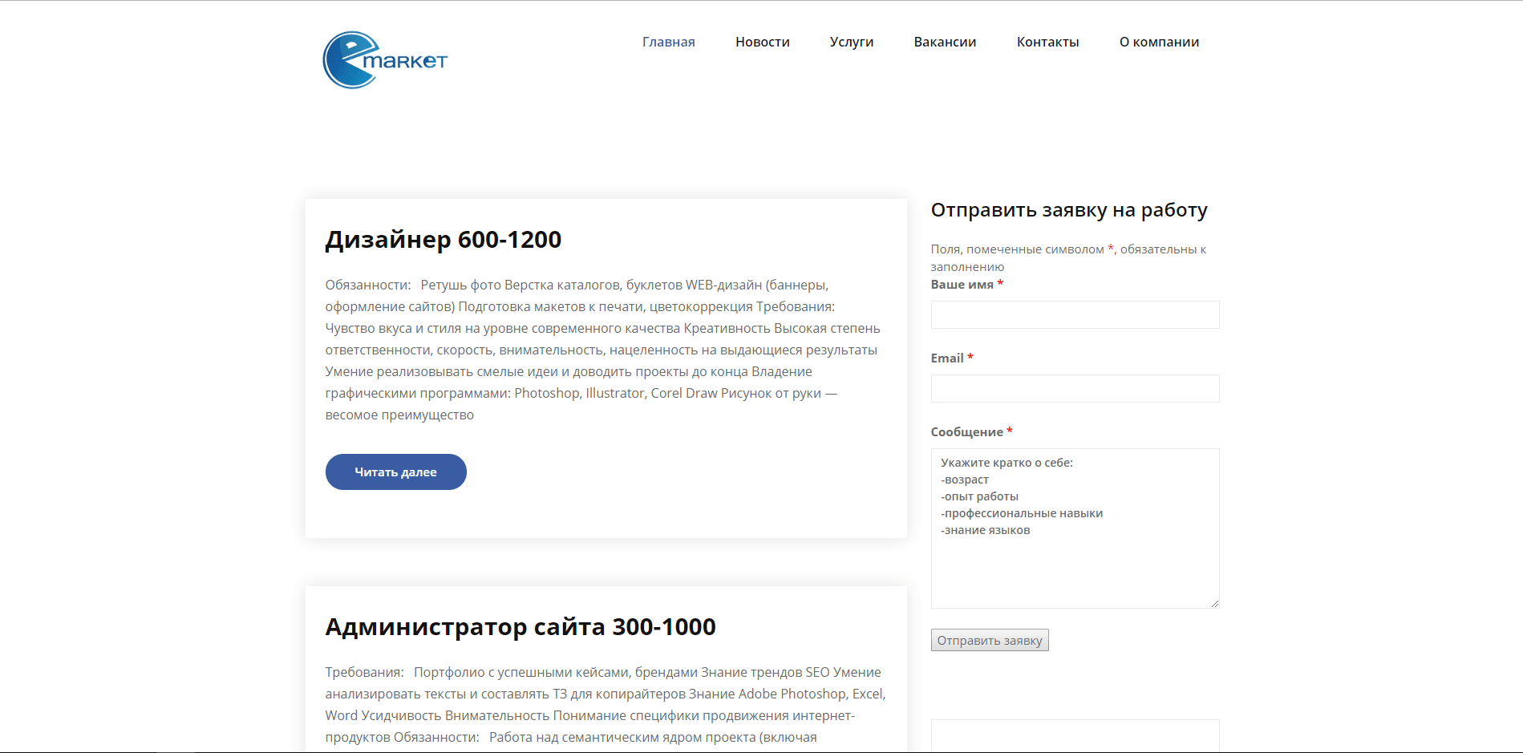Viewport: 1523px width, 753px height.
Task: Click the Ваше имя input field
Action: pos(1075,314)
